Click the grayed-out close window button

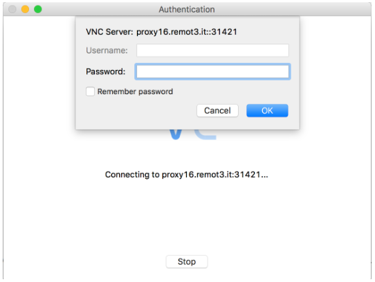point(12,9)
